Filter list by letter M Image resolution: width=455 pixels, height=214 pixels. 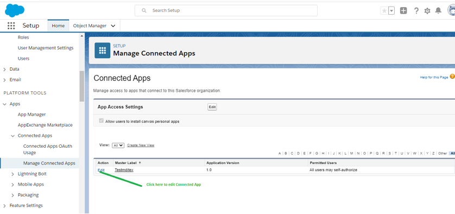pyautogui.click(x=352, y=153)
